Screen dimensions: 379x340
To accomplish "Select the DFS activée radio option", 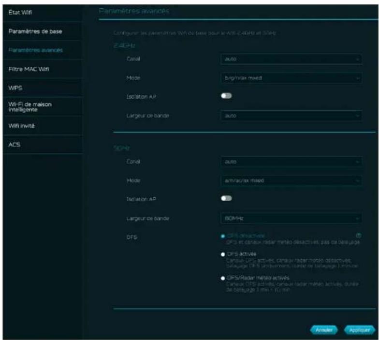I will [x=223, y=254].
